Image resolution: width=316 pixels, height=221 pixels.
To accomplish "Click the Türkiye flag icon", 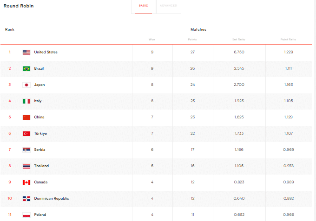I will pos(26,134).
